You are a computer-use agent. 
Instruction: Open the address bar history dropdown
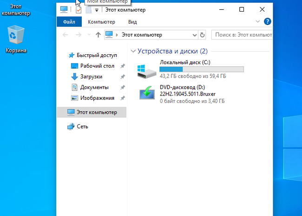195,35
